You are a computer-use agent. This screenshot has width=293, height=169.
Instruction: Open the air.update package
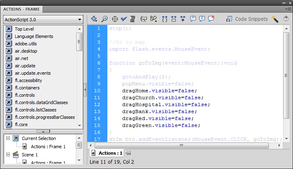click(25, 66)
